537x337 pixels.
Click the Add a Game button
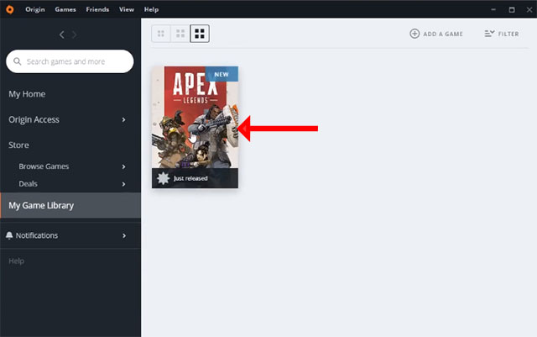[x=436, y=34]
